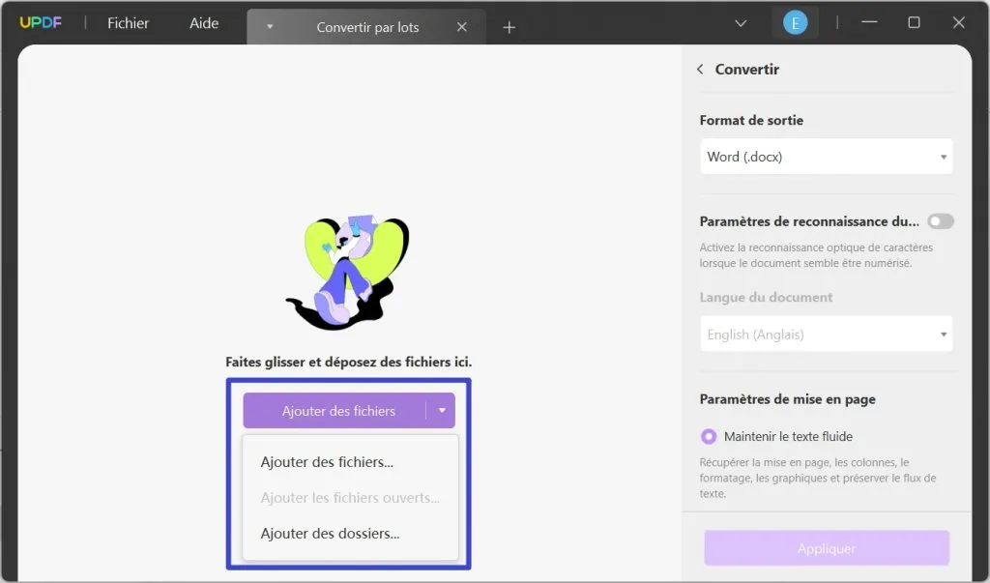Click the E account avatar
The width and height of the screenshot is (990, 583).
coord(795,20)
